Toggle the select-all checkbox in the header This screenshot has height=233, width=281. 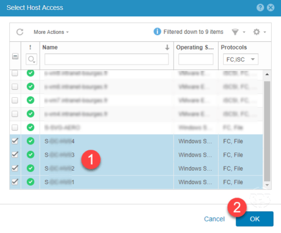tap(15, 57)
